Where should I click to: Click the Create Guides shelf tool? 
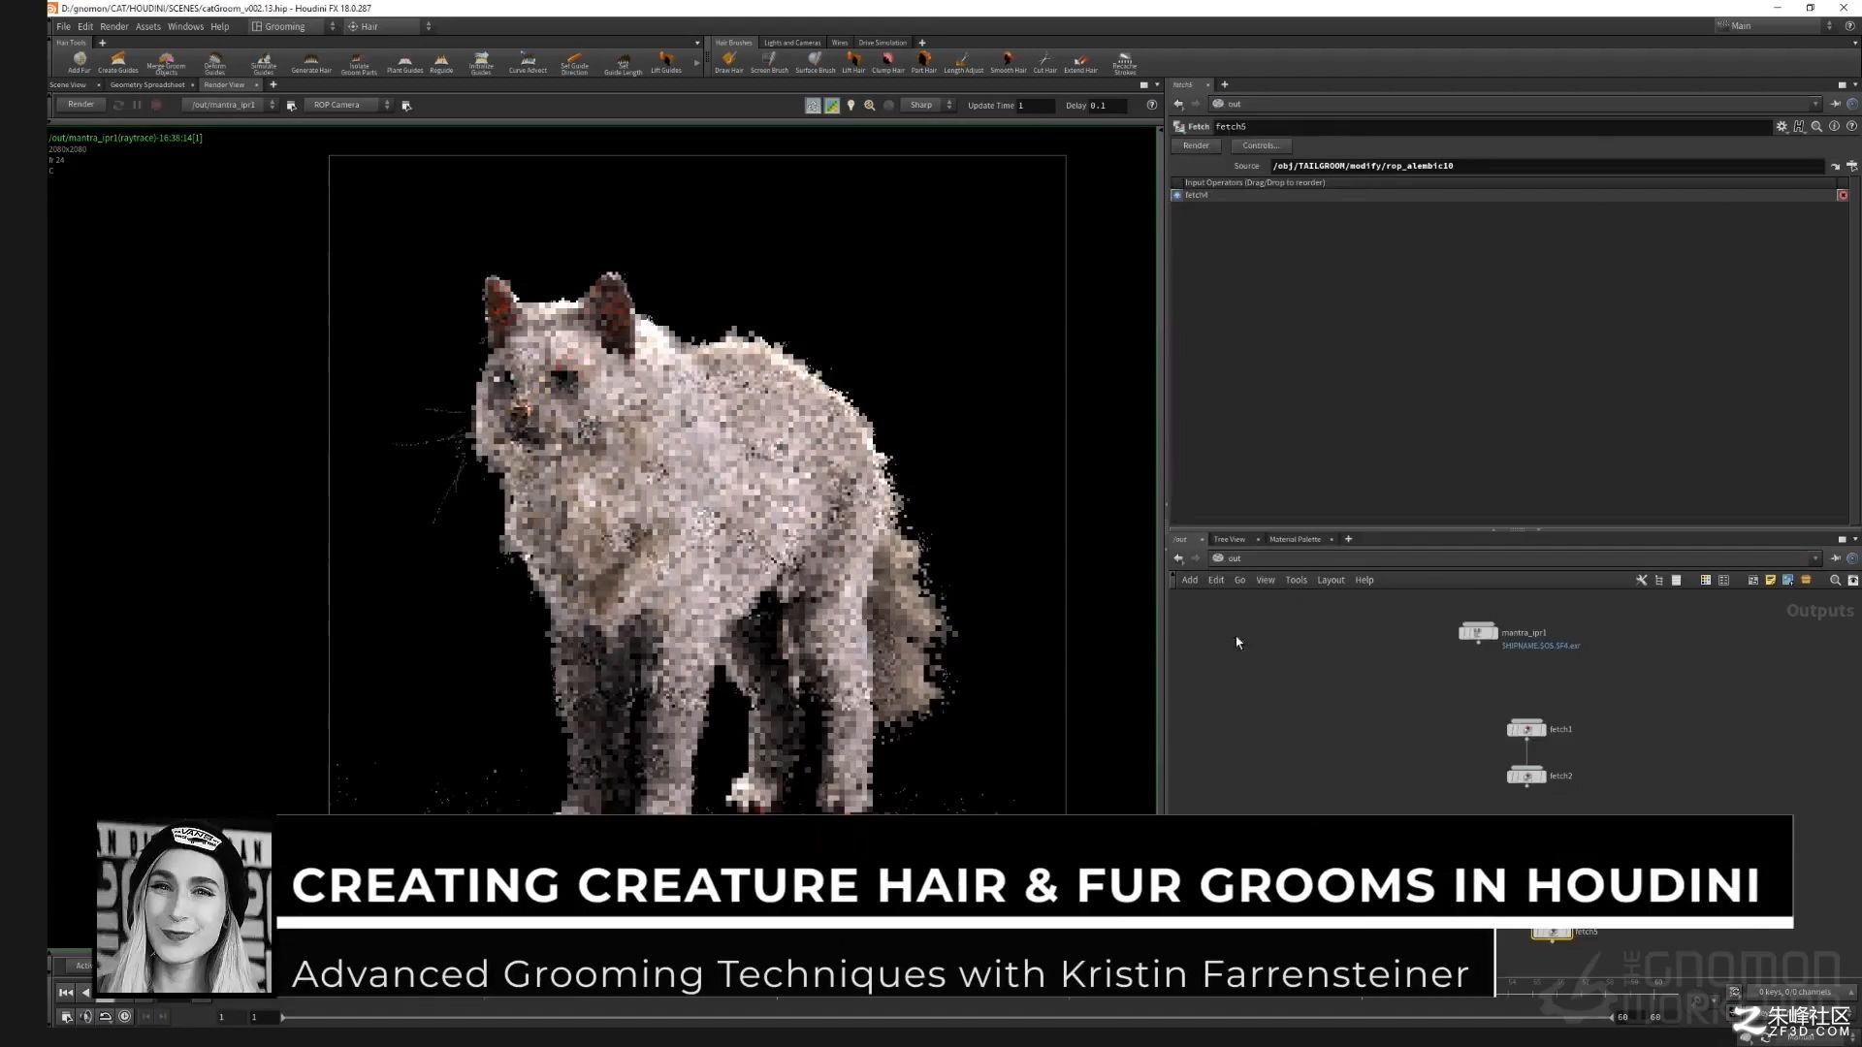[118, 63]
